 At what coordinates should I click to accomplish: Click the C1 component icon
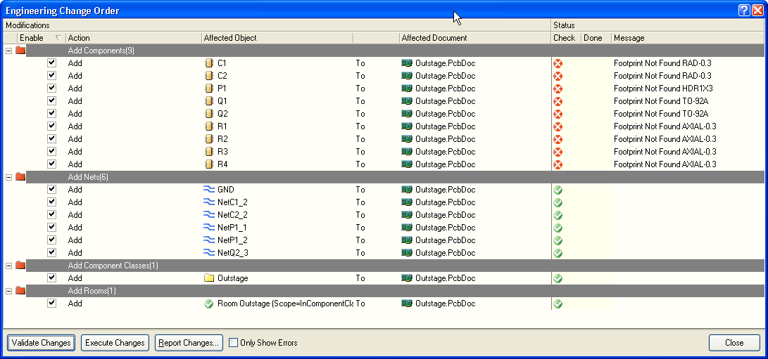(x=208, y=63)
